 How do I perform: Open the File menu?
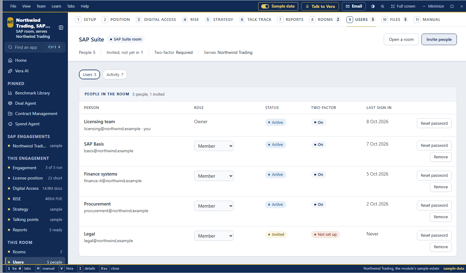coord(13,6)
